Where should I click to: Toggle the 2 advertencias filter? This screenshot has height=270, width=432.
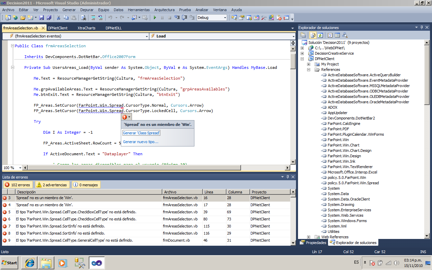tap(52, 185)
